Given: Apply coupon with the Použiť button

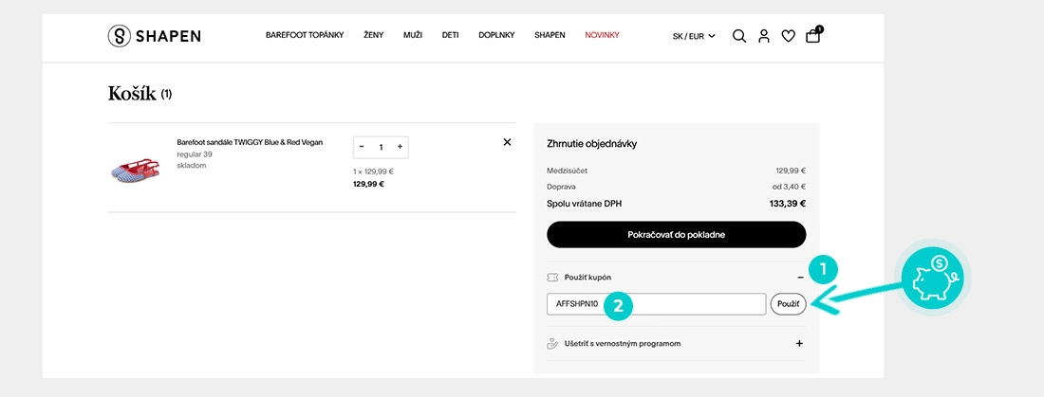Looking at the screenshot, I should tap(789, 304).
